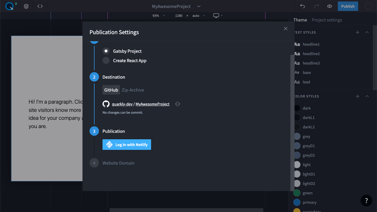This screenshot has height=212, width=377.
Task: Select the Gatsby Project radio option
Action: tap(106, 51)
